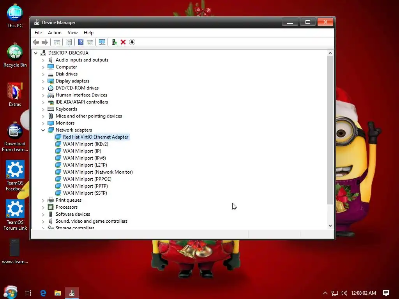The image size is (399, 299).
Task: Expand the Computer category
Action: (43, 67)
